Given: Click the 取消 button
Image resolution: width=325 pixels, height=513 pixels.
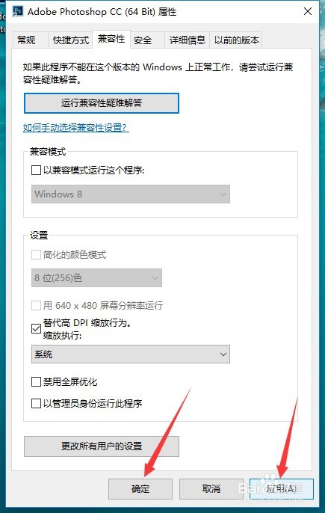Looking at the screenshot, I should (211, 489).
